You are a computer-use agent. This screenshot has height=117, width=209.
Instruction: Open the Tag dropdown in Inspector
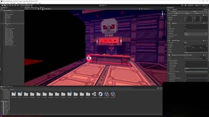point(180,12)
